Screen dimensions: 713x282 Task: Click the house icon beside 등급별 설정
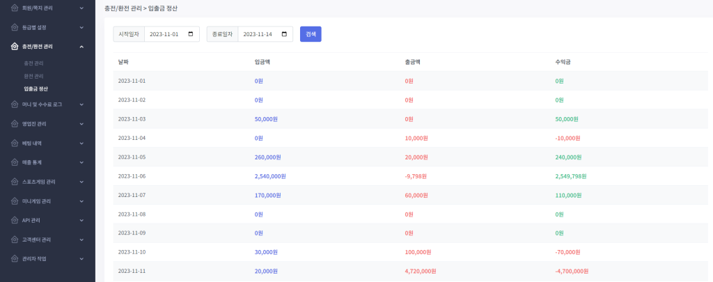(15, 27)
